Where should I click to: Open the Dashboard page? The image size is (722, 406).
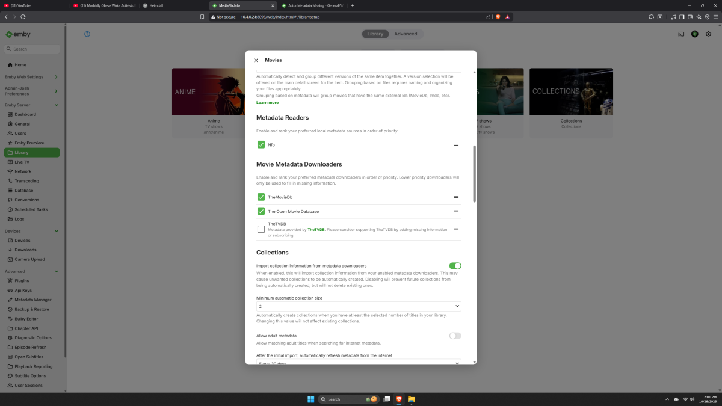pos(26,114)
